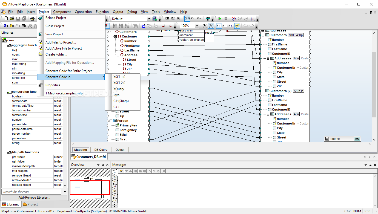Switch to the DB Query tab
The width and height of the screenshot is (378, 214).
point(101,150)
